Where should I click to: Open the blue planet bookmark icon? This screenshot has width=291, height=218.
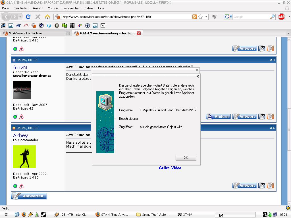tap(18, 26)
